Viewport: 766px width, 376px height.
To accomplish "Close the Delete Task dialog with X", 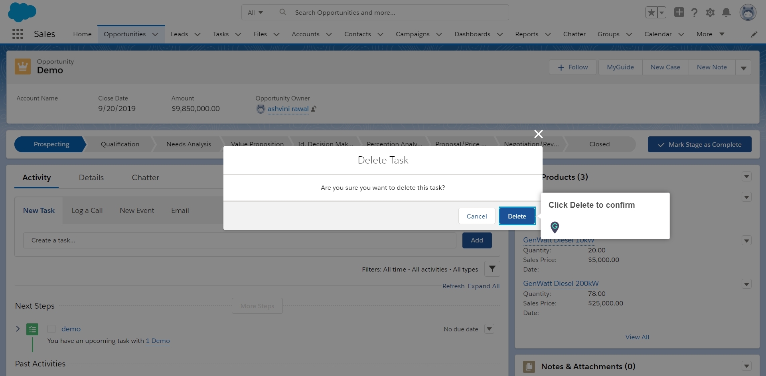I will pyautogui.click(x=538, y=134).
